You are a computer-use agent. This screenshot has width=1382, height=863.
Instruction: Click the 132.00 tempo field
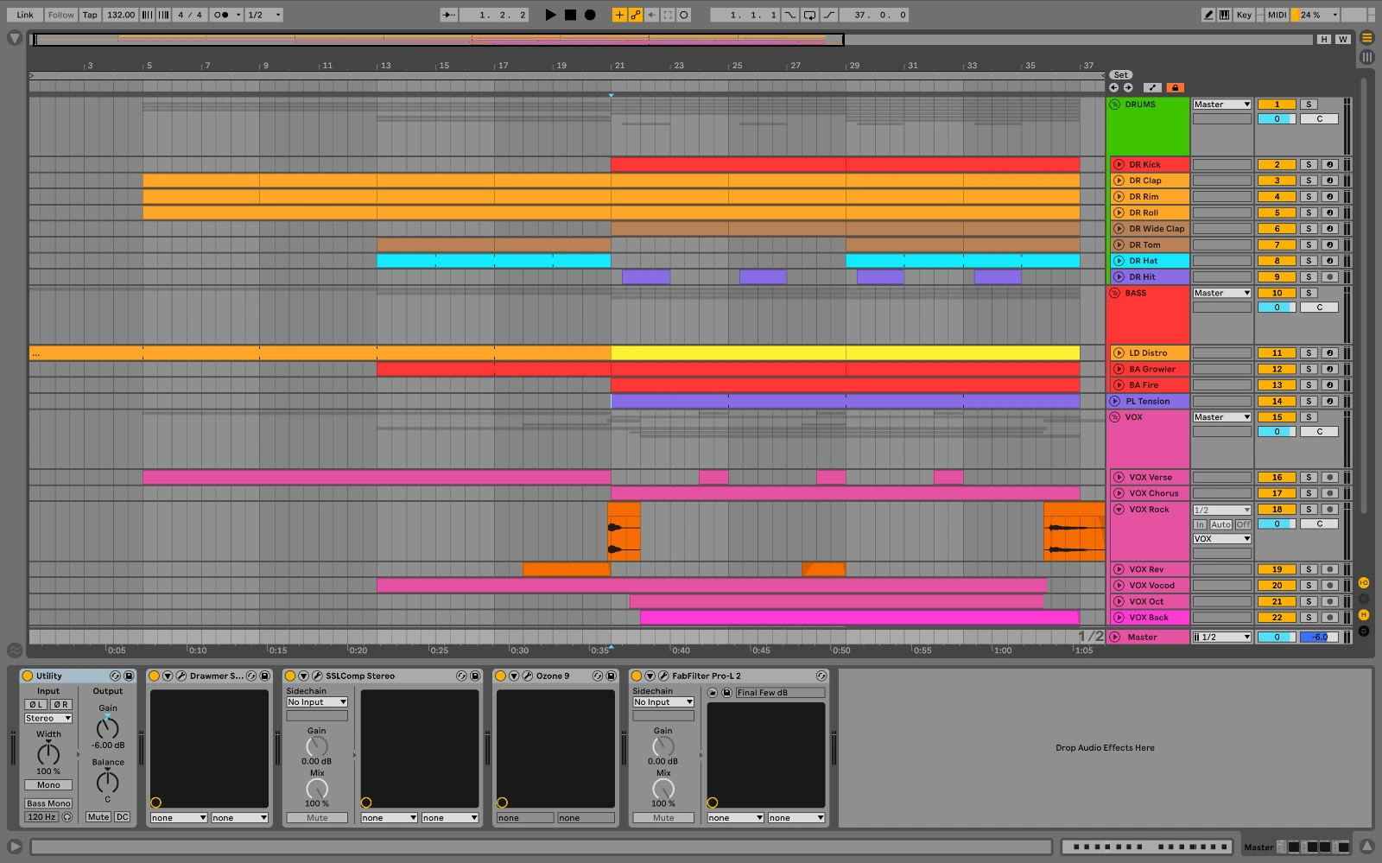pos(121,15)
